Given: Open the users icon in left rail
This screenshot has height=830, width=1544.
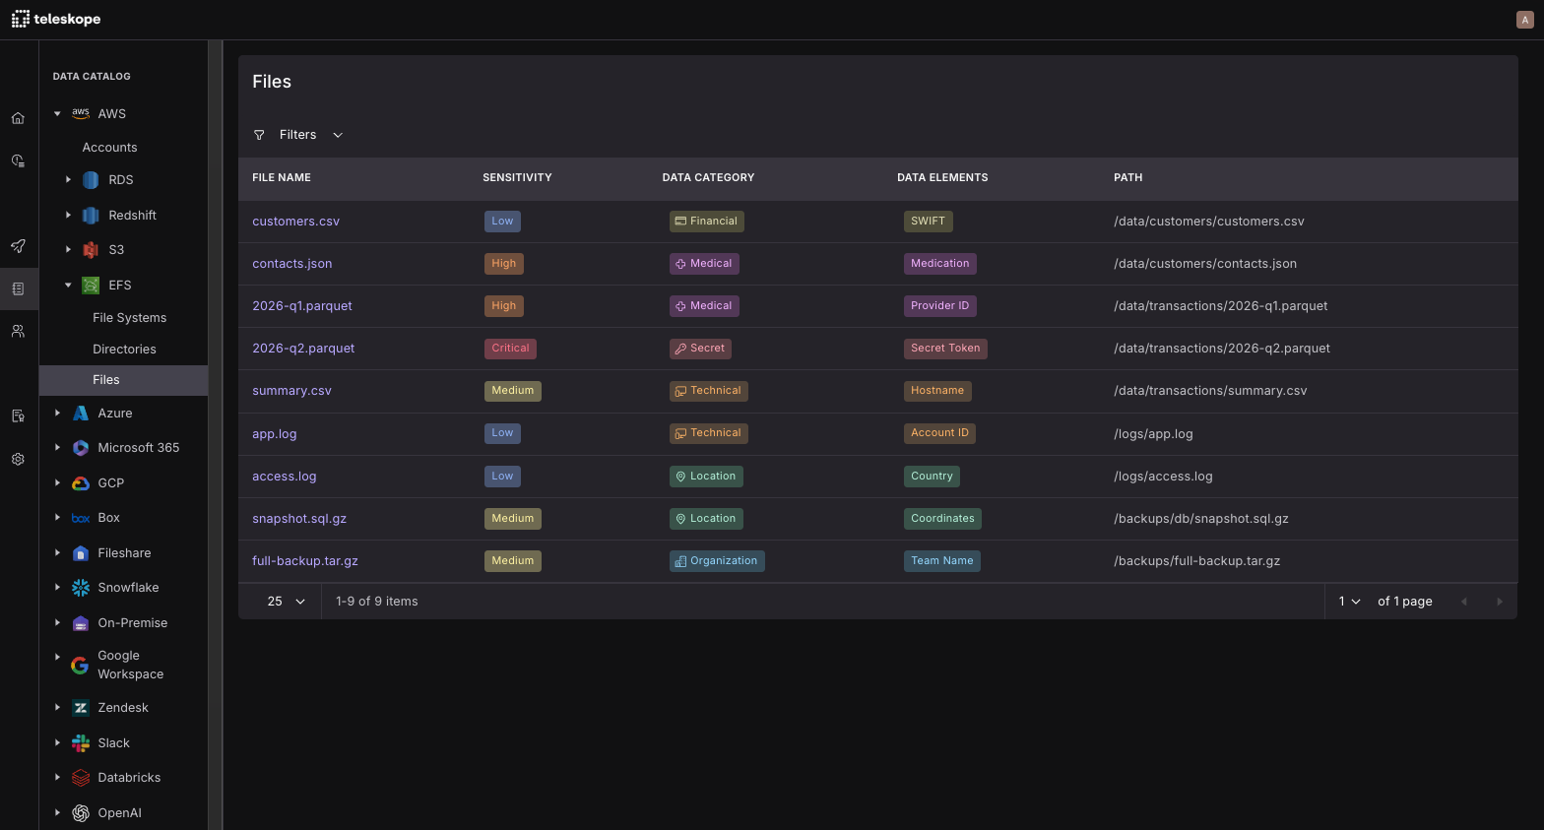Looking at the screenshot, I should click(x=18, y=332).
